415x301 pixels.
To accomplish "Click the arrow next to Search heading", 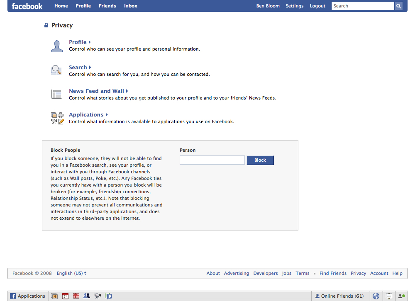I will click(x=90, y=68).
